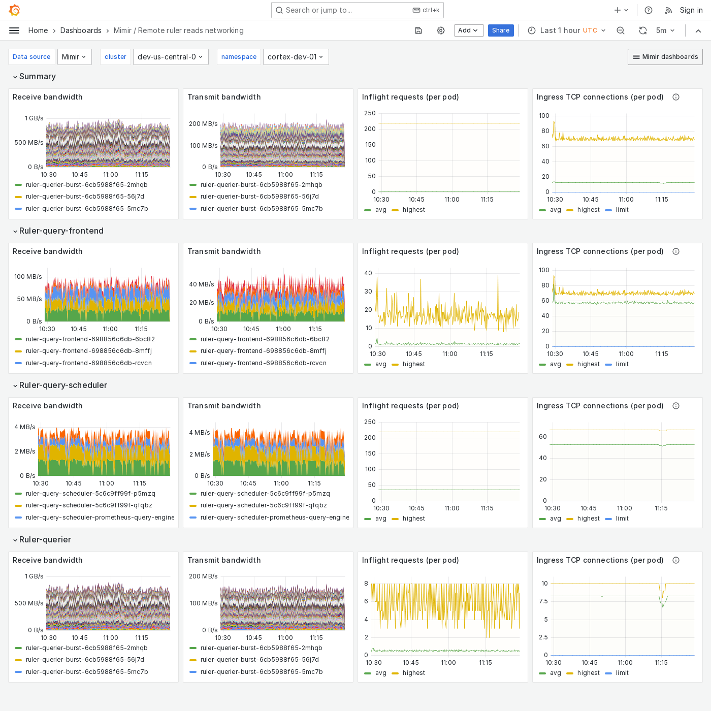Click the Share button
The image size is (711, 711).
[x=501, y=30]
